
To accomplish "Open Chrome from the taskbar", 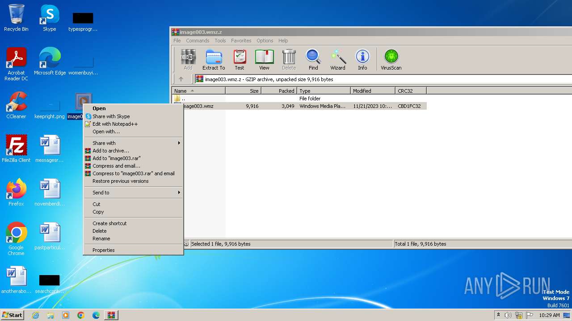I will point(81,315).
